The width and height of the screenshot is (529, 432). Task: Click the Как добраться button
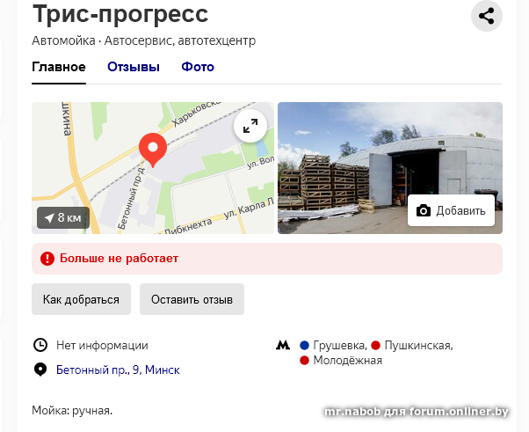(x=82, y=299)
